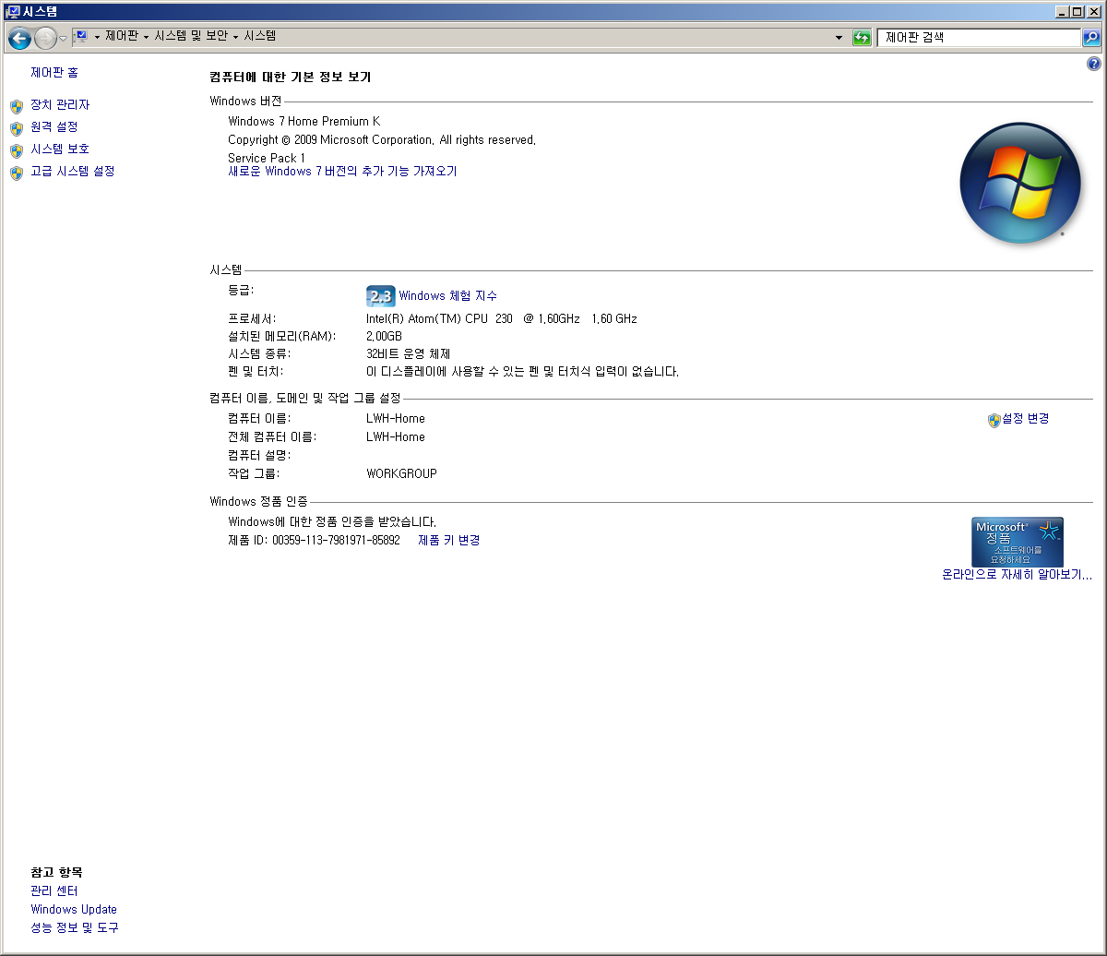Screen dimensions: 1107x956
Task: Close the 시스템 window
Action: [1093, 12]
